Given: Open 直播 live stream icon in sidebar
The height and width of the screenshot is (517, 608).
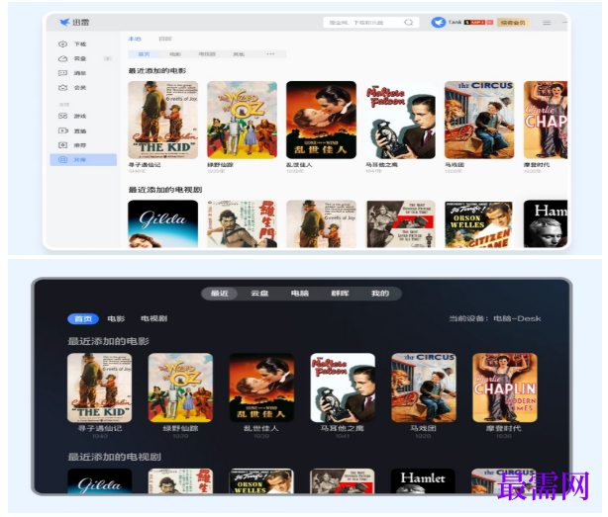Looking at the screenshot, I should pyautogui.click(x=62, y=130).
